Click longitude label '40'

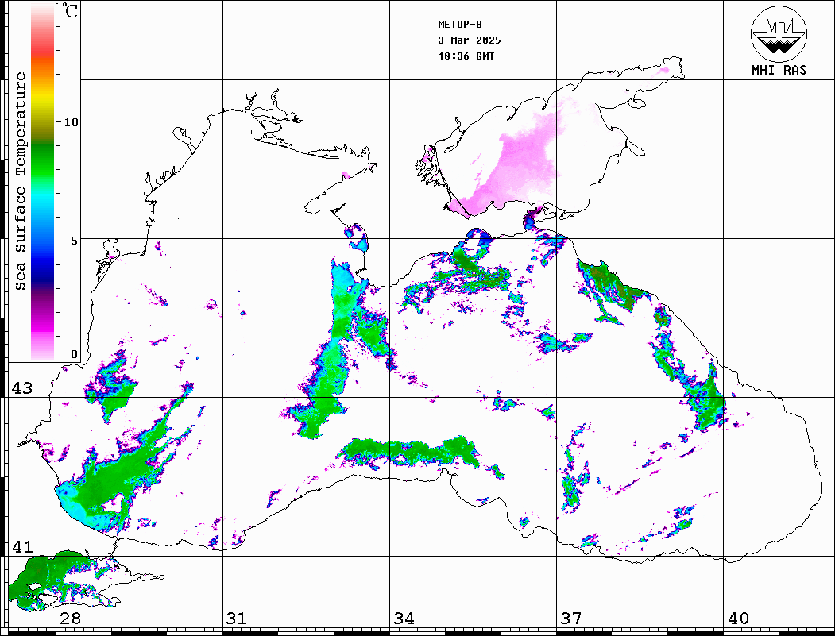tap(738, 618)
